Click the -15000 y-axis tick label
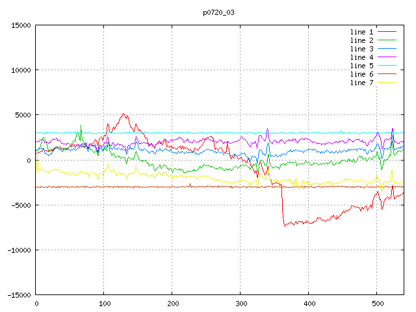Screen dimensions: 416x312 coord(19,294)
